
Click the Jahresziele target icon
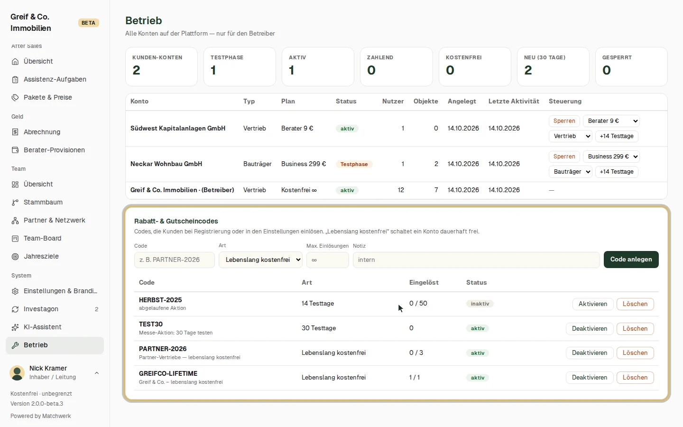[x=15, y=257]
